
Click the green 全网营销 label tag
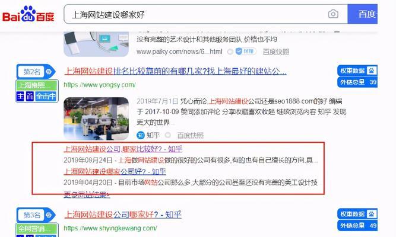tap(37, 229)
